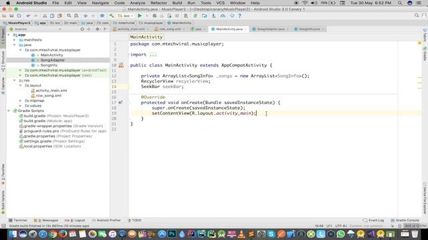The width and height of the screenshot is (428, 240).
Task: Select SongInfo class in project tree
Action: 49,65
